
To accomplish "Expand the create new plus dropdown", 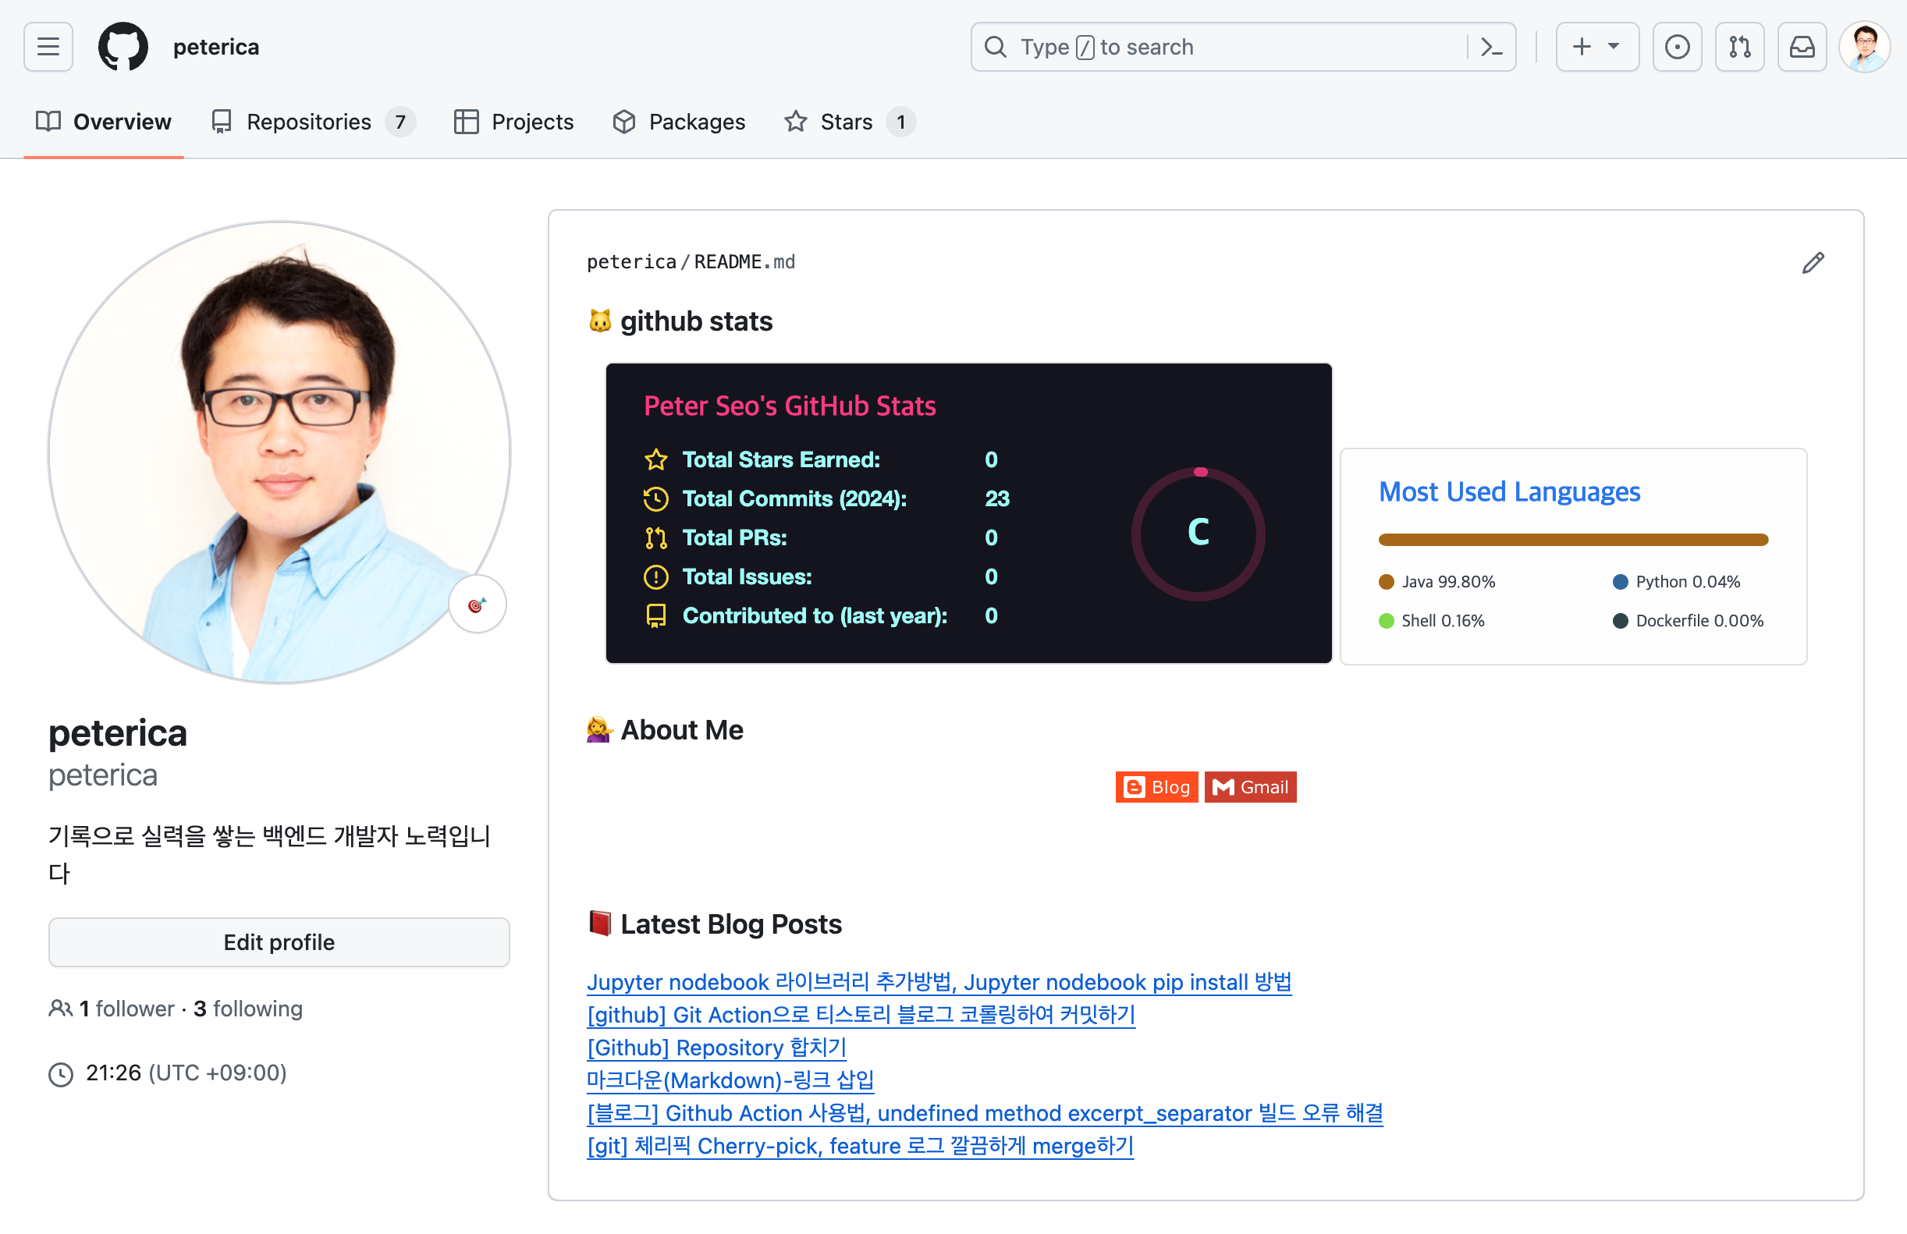I will click(x=1596, y=48).
